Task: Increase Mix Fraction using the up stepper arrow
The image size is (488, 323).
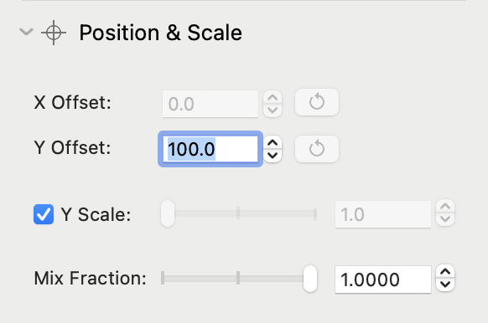Action: 445,272
